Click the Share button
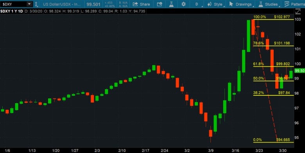The image size is (305, 153). [x=142, y=4]
